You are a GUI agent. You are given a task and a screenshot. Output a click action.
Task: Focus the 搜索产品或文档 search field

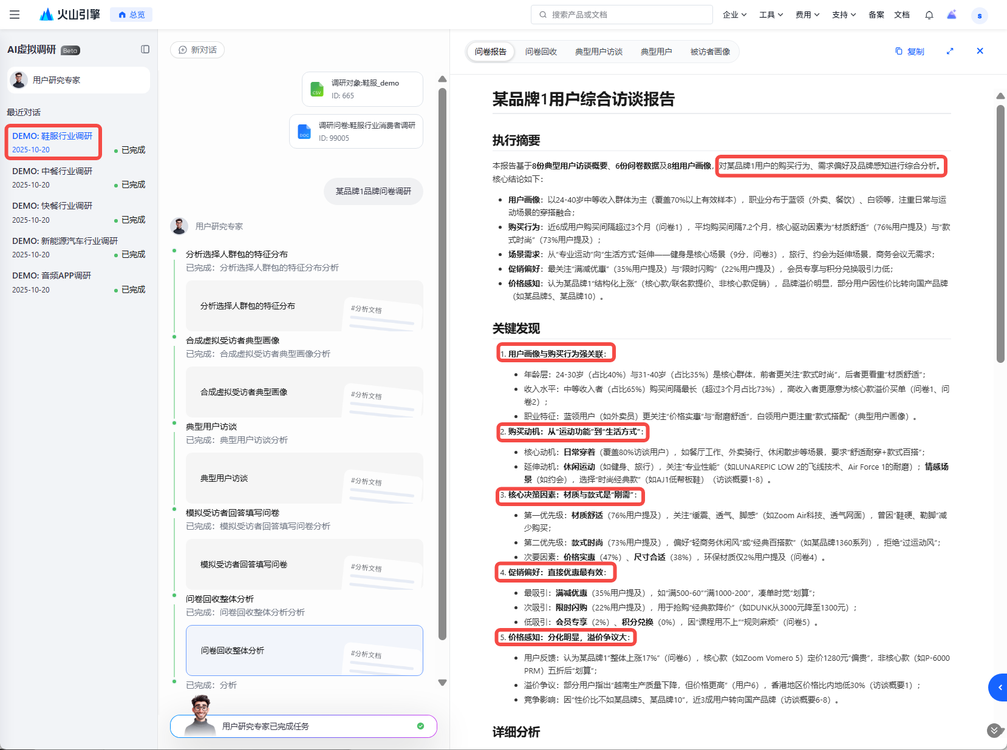coord(622,15)
